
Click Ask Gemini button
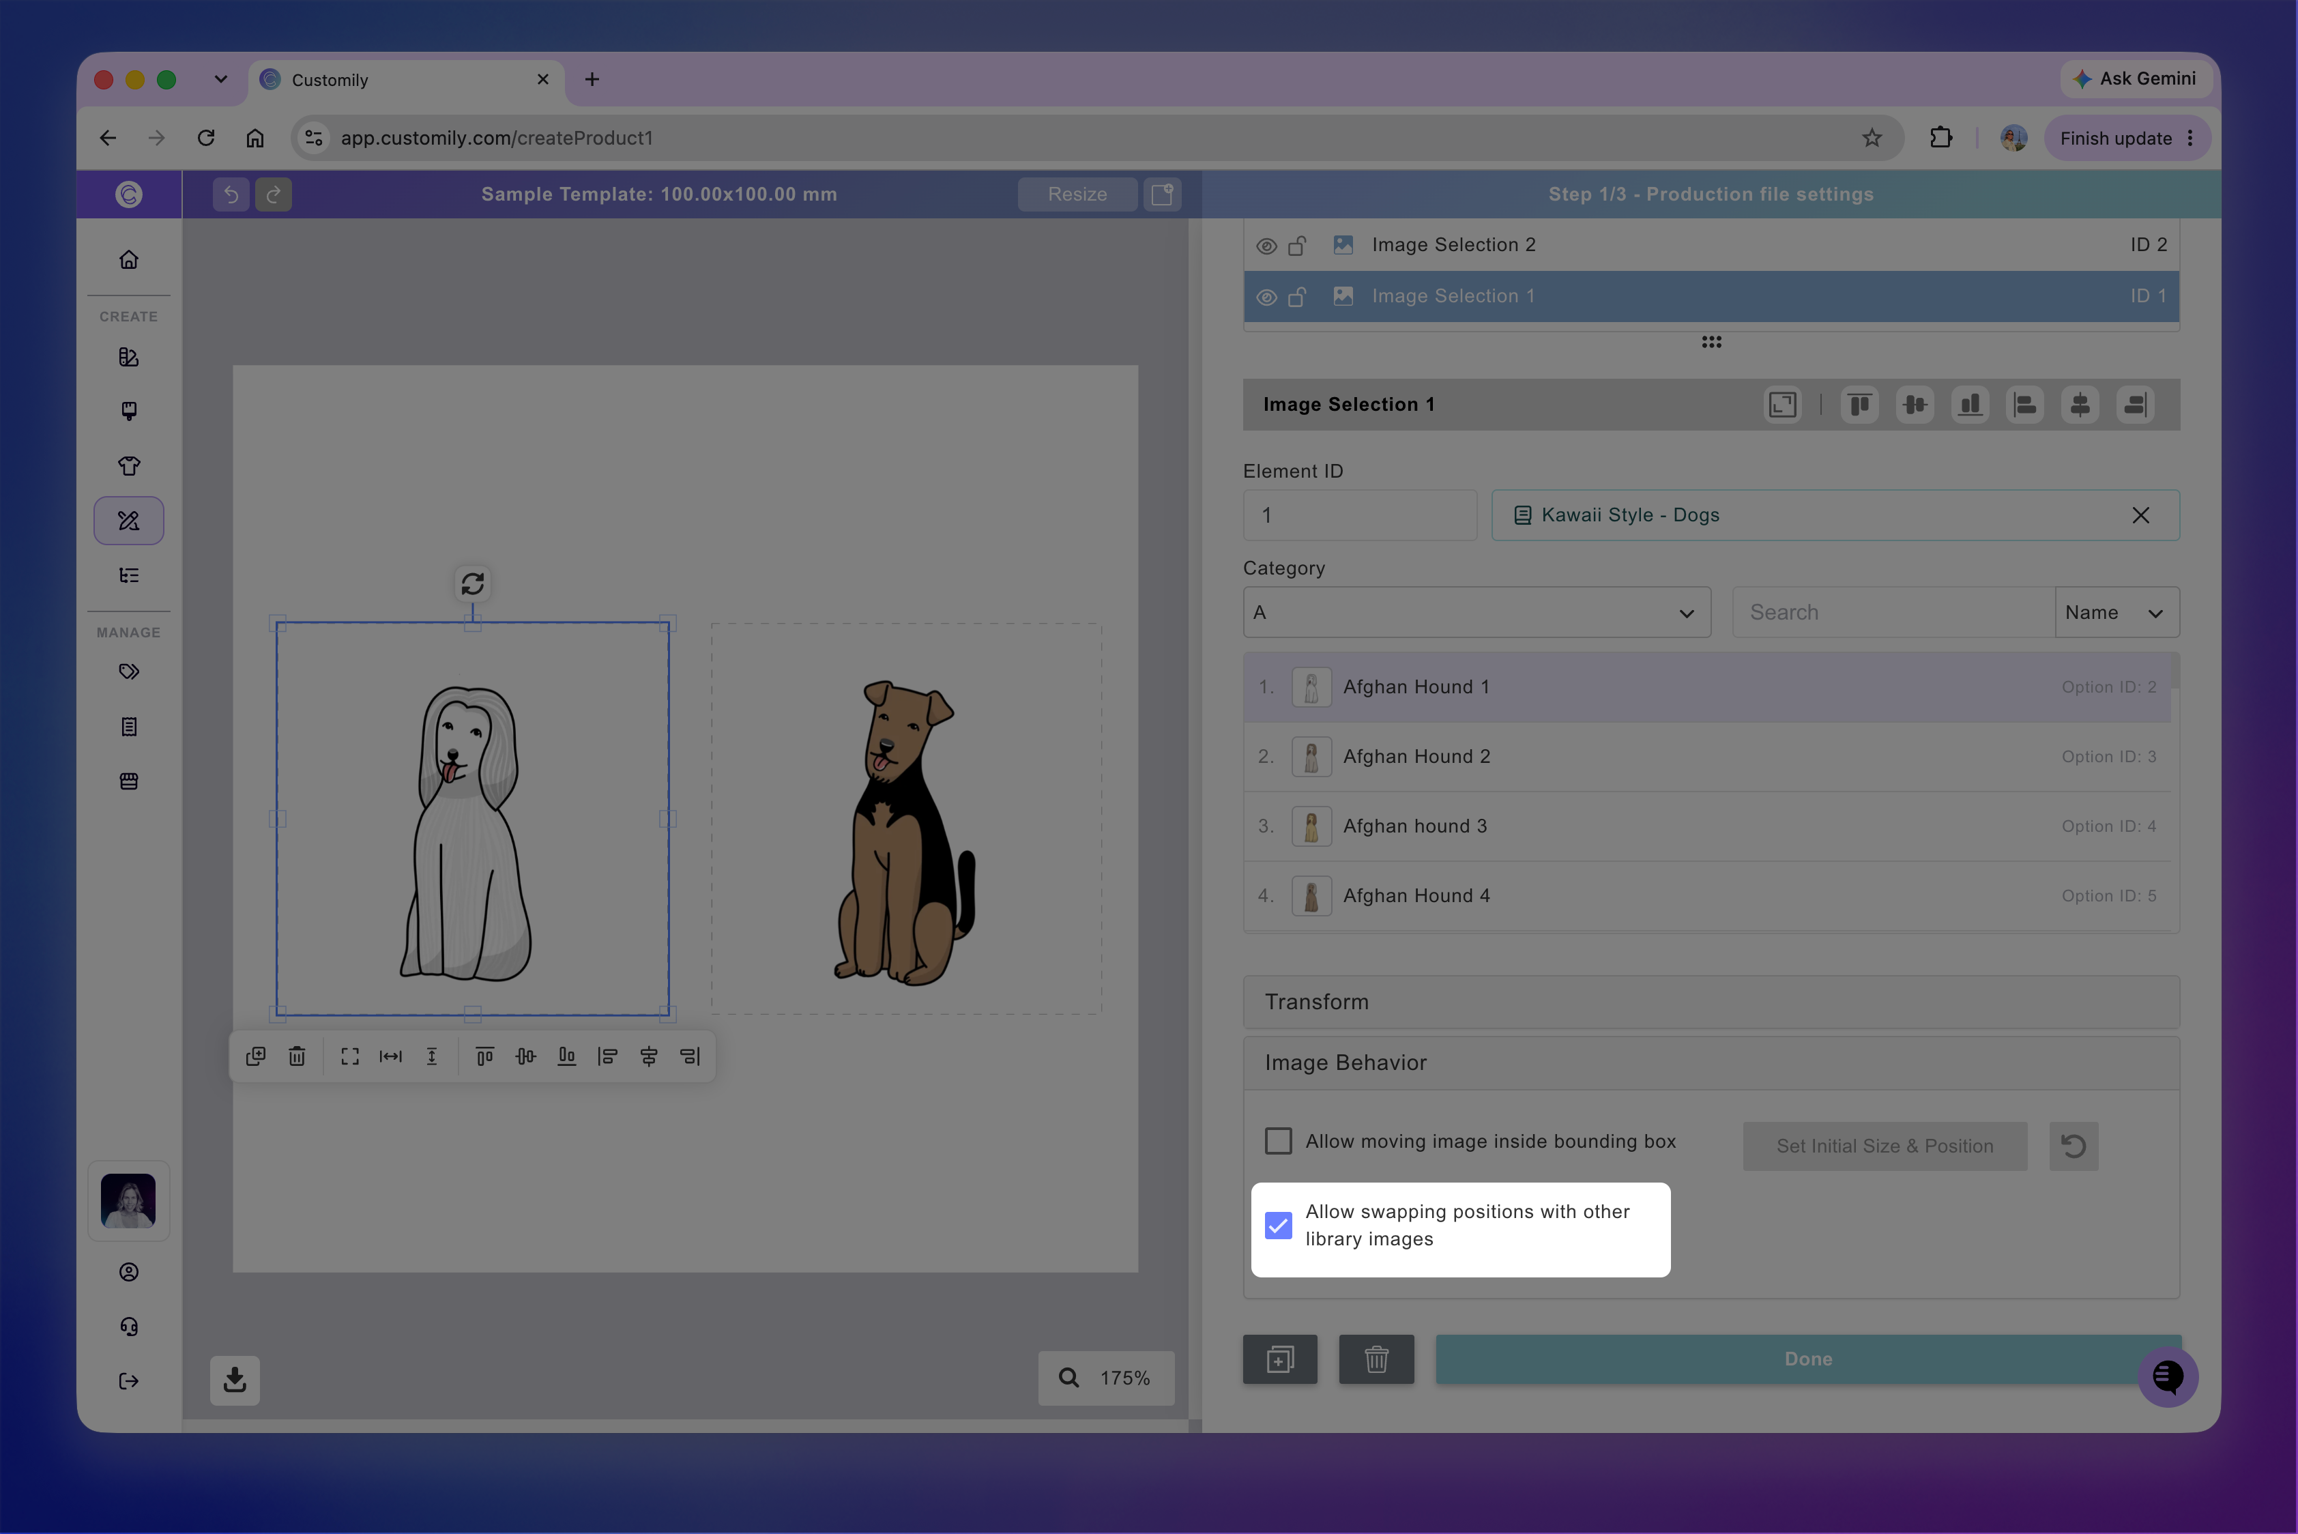pos(2136,79)
